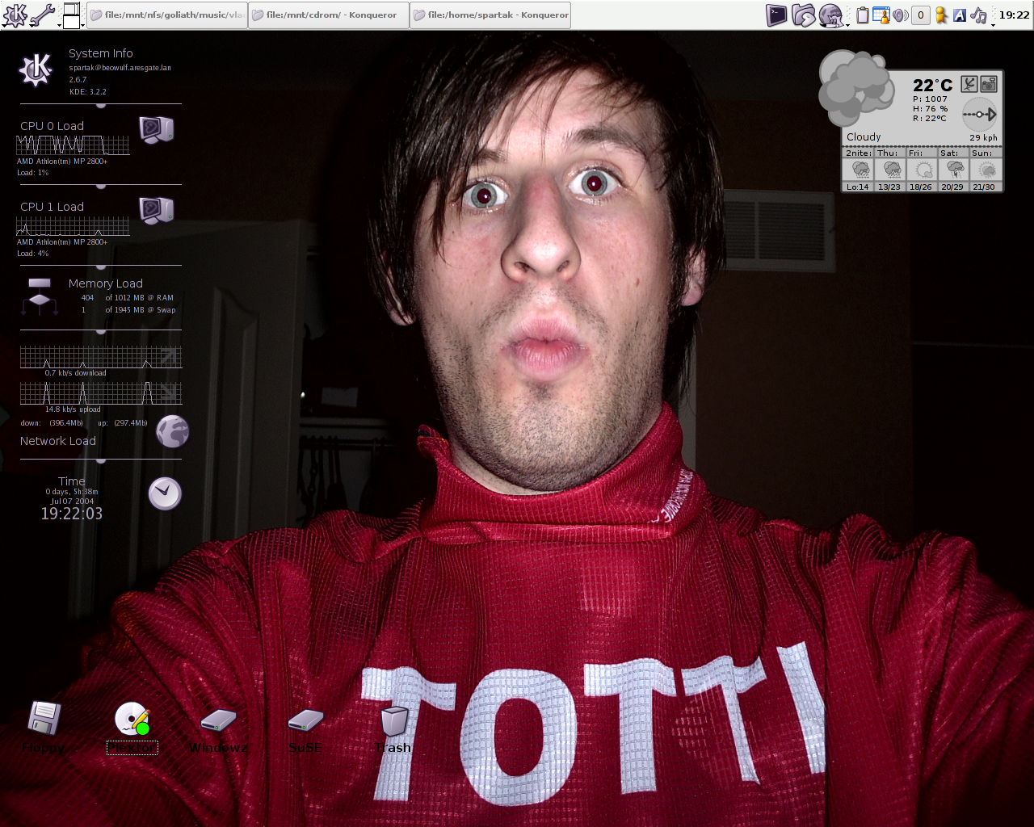Click the Network Load globe icon
The width and height of the screenshot is (1034, 827).
(172, 431)
